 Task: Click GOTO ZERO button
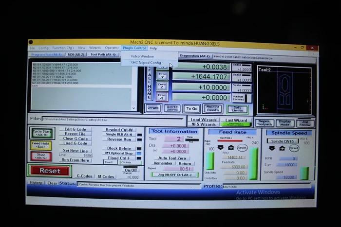[172, 108]
